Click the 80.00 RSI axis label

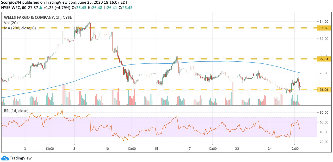324,112
